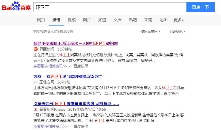The height and width of the screenshot is (130, 221).
Task: Click the 百度一下 search button
Action: tap(200, 7)
